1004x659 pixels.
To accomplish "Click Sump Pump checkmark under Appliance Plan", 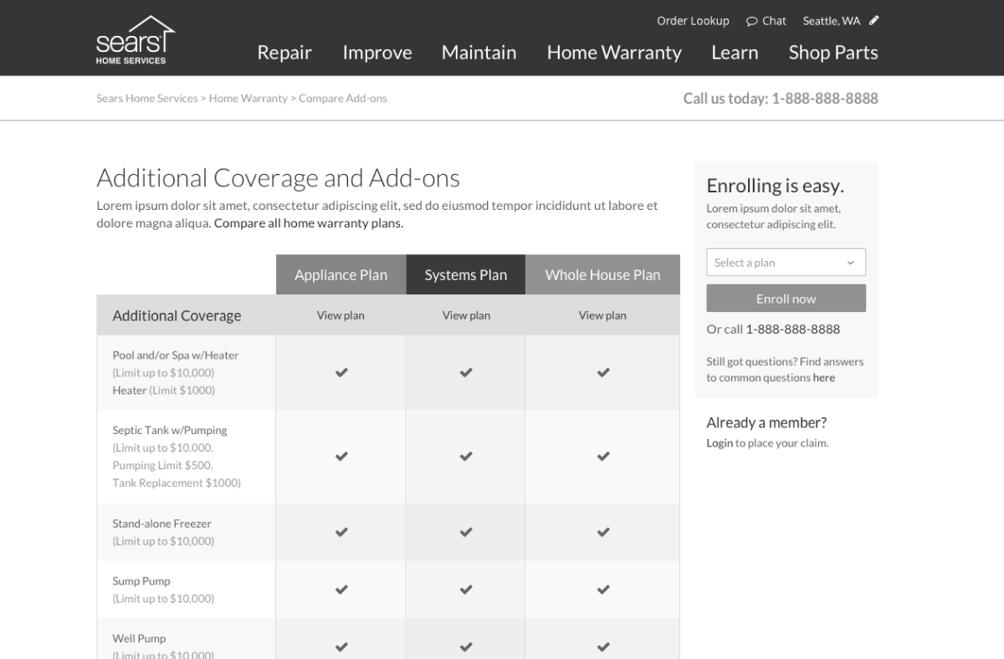I will (x=341, y=590).
